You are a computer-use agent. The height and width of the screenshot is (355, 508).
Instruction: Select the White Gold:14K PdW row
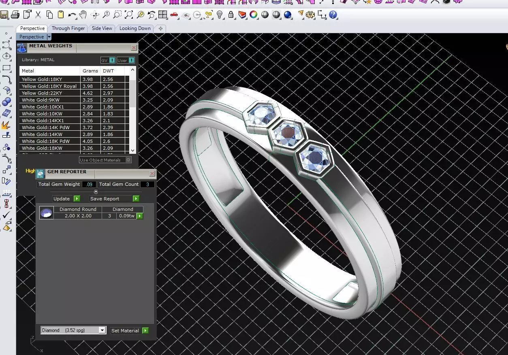point(75,128)
